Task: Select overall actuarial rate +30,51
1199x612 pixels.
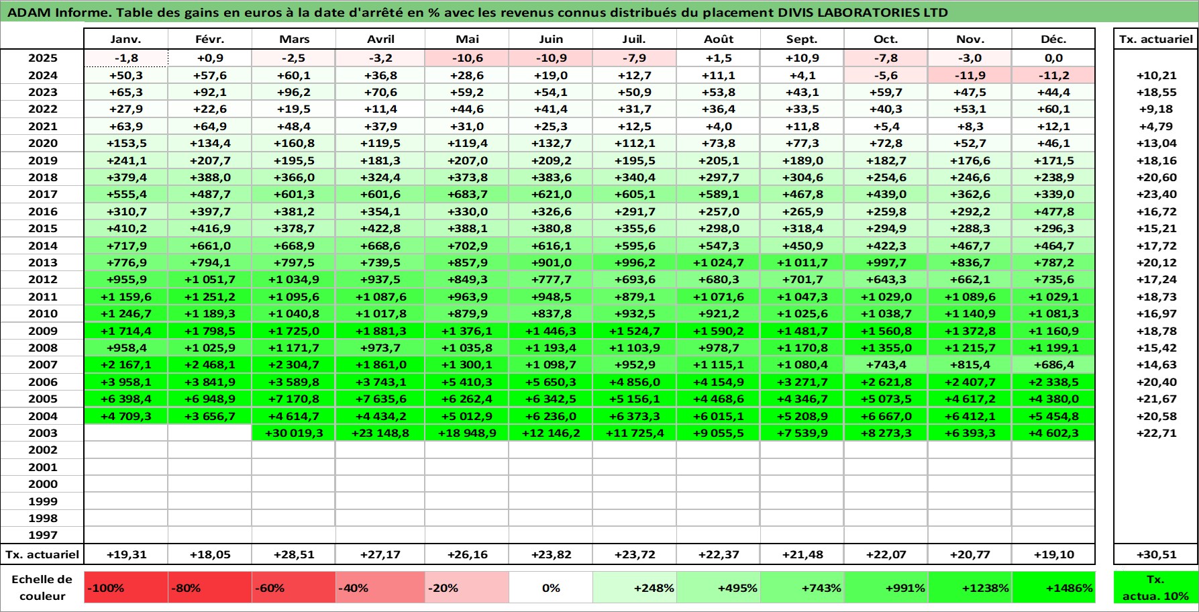Action: (x=1156, y=554)
